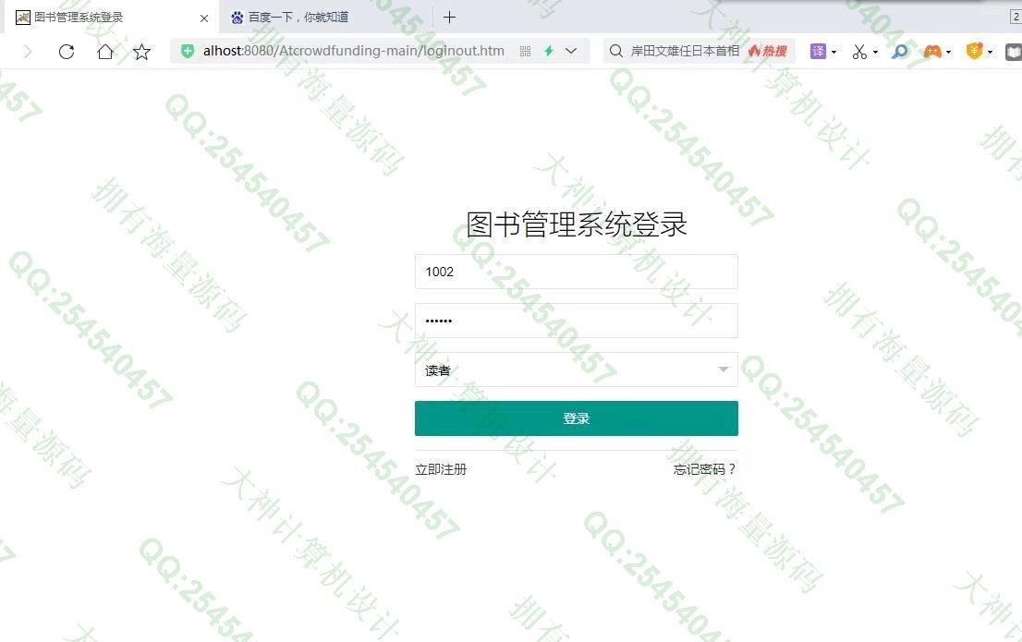The image size is (1022, 642).
Task: Click the green 登录 button
Action: [x=577, y=418]
